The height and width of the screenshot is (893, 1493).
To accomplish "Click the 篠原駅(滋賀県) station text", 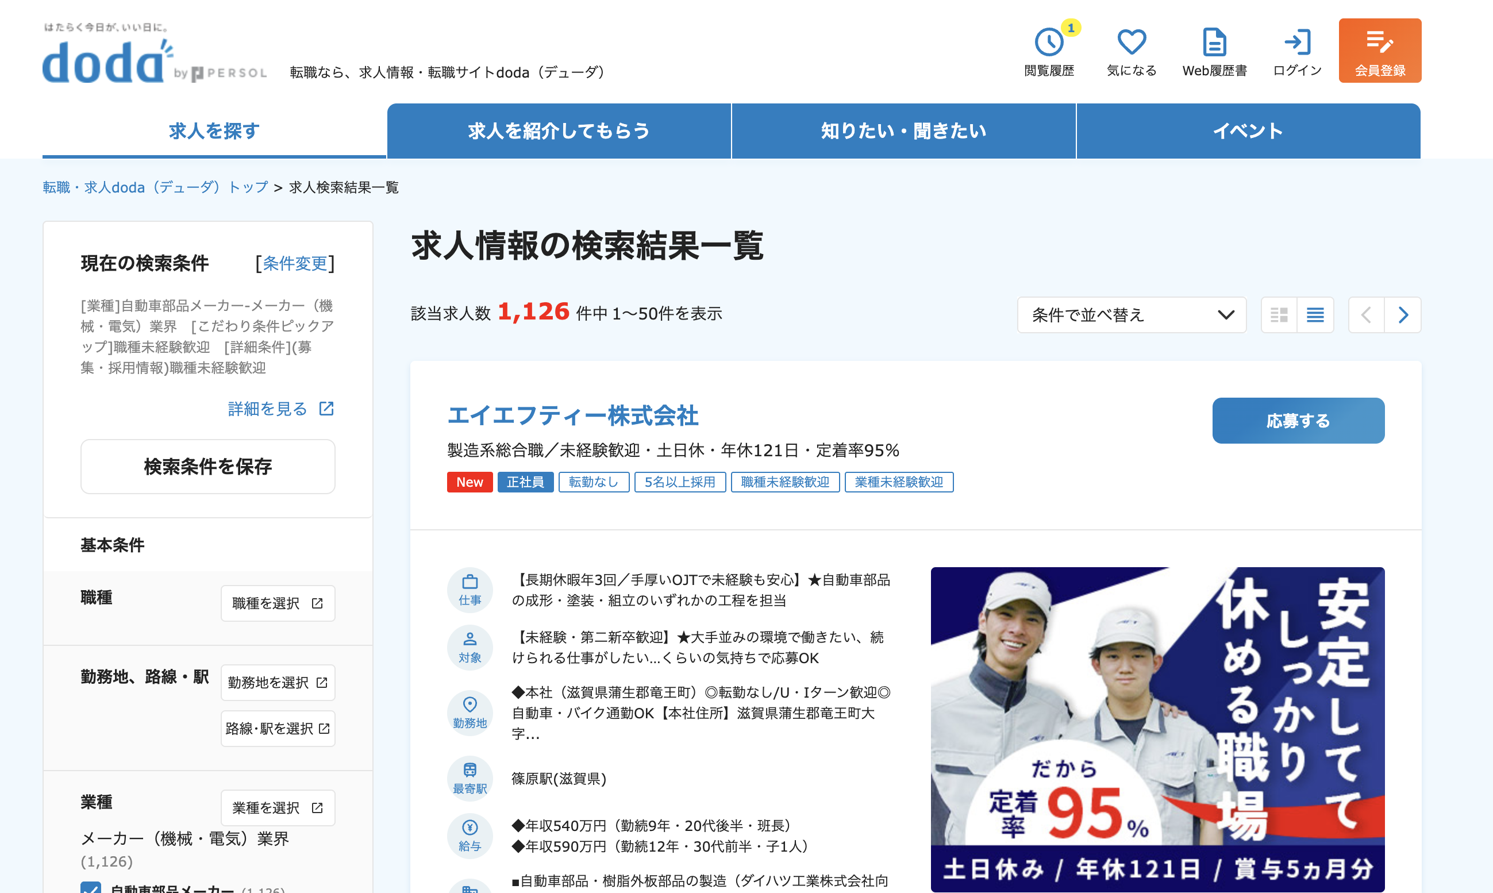I will click(x=559, y=779).
